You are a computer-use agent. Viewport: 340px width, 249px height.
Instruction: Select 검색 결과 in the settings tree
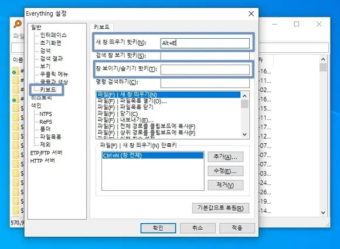pyautogui.click(x=52, y=59)
